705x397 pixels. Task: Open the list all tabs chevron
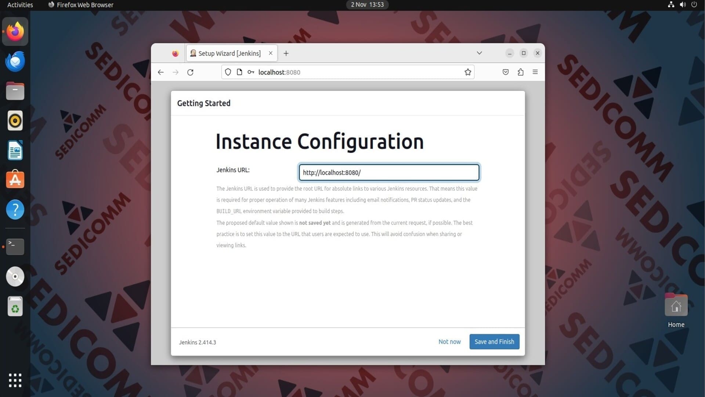click(479, 53)
